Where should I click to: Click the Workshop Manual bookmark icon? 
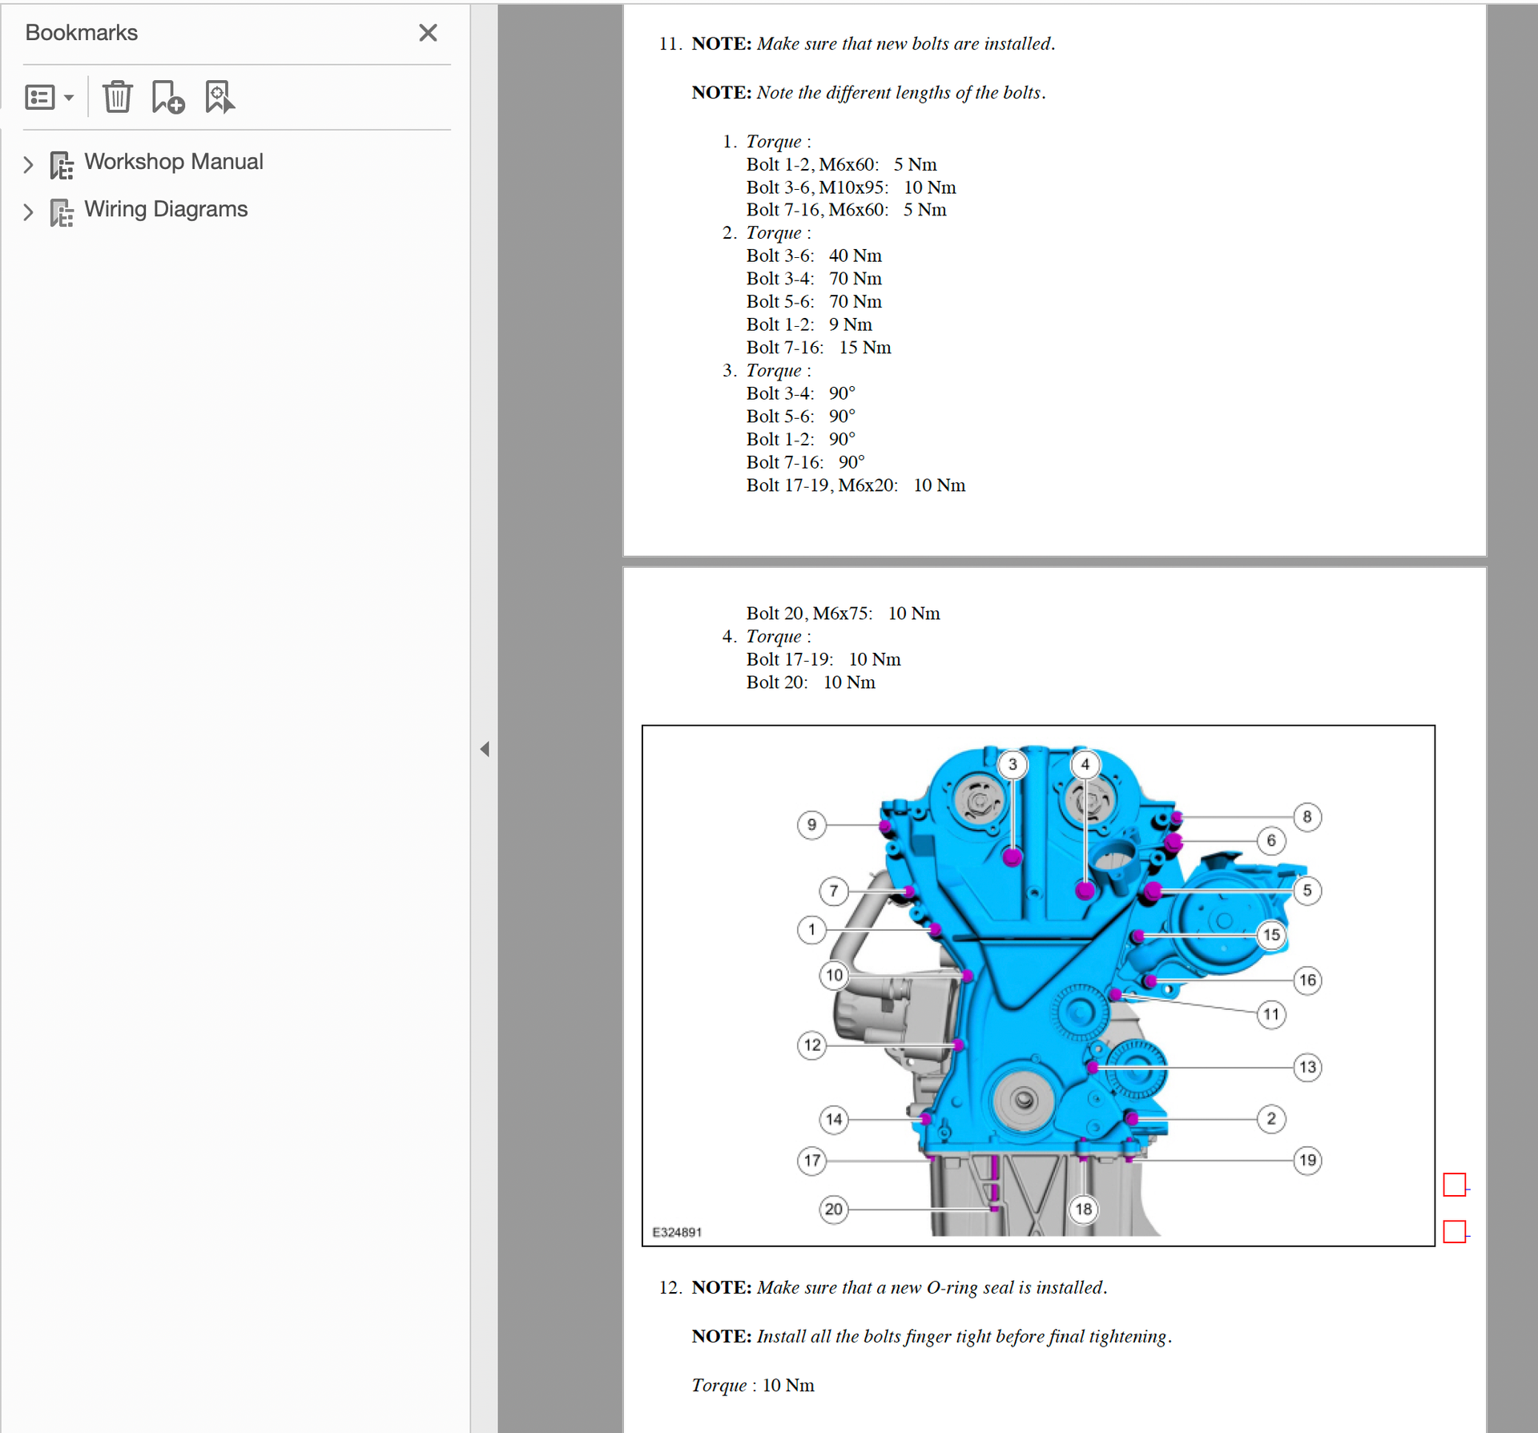62,164
